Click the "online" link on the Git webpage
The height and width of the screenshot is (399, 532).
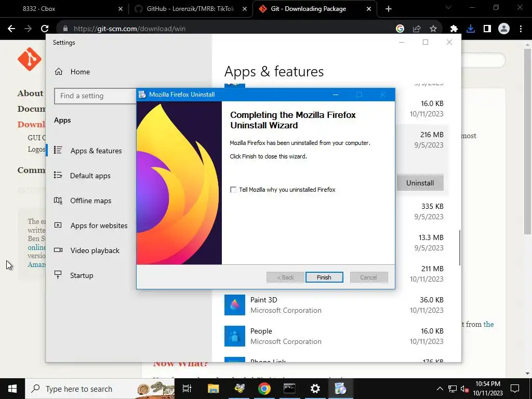37,247
